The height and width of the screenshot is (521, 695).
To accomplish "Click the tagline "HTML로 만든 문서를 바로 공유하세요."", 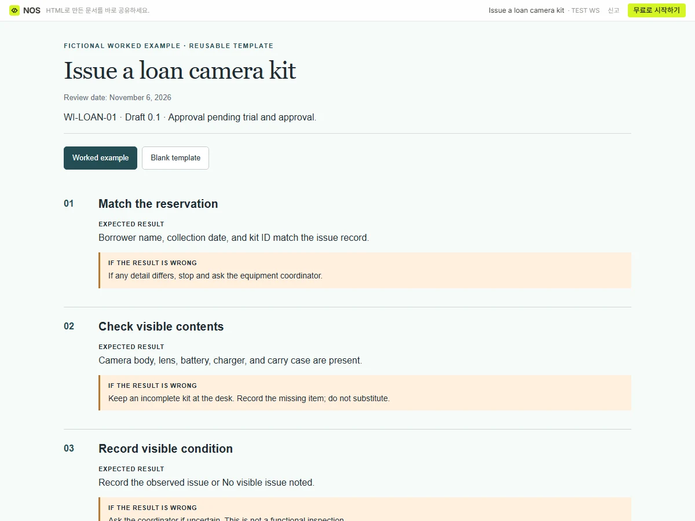I will [98, 10].
